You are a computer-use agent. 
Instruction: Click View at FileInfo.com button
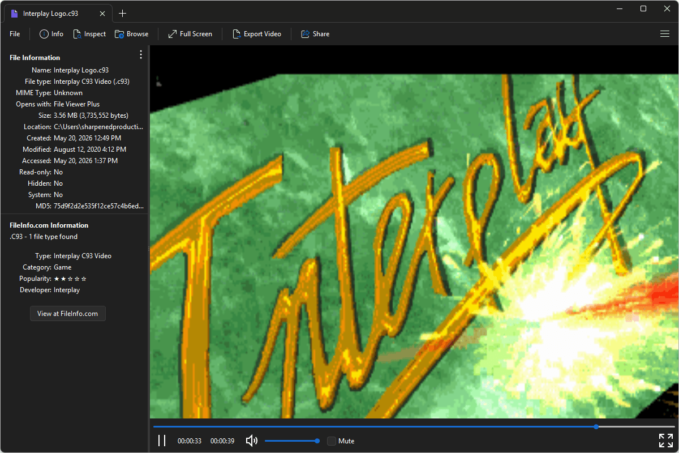[x=68, y=314]
